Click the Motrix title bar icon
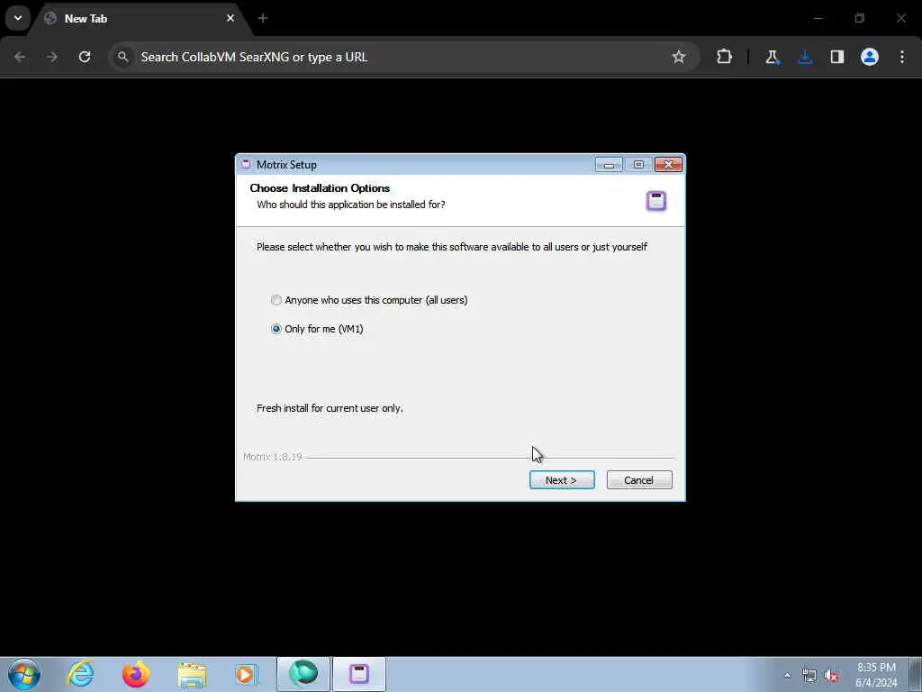The height and width of the screenshot is (692, 922). click(x=246, y=165)
